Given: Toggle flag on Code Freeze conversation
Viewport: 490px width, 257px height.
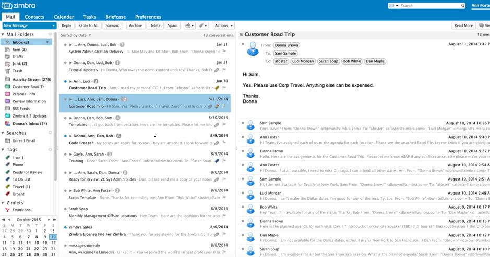Looking at the screenshot, I should point(224,143).
